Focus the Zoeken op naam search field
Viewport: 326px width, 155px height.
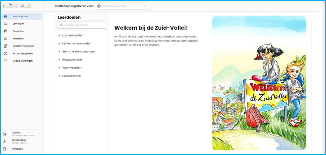tap(82, 25)
